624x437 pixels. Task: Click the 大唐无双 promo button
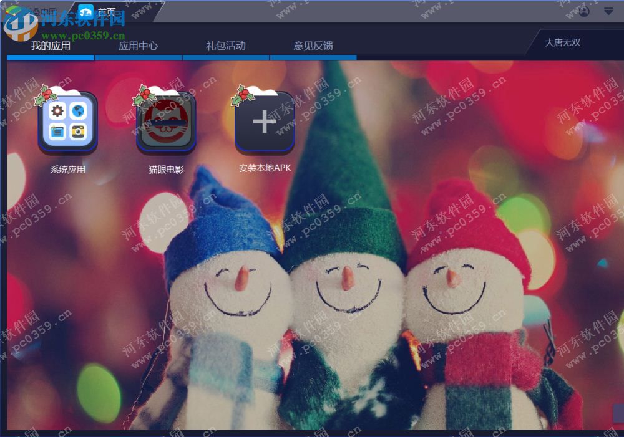(562, 42)
